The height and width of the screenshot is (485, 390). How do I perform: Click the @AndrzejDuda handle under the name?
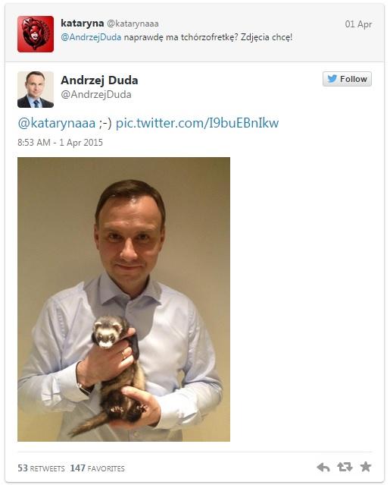click(96, 94)
